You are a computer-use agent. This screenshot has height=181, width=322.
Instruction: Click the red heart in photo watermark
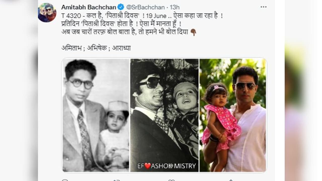(147, 166)
